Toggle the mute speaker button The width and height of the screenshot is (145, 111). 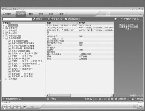coord(25,107)
